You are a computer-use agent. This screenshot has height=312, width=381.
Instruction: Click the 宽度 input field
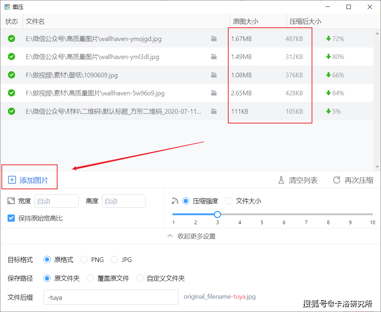[57, 201]
